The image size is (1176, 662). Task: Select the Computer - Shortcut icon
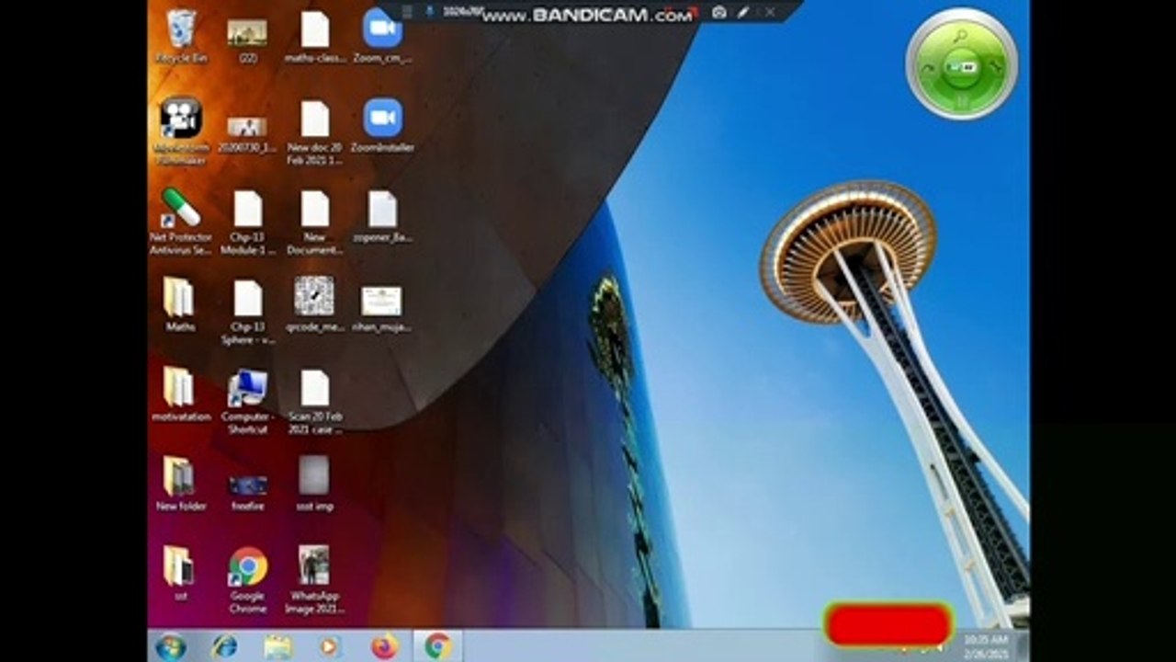(248, 402)
